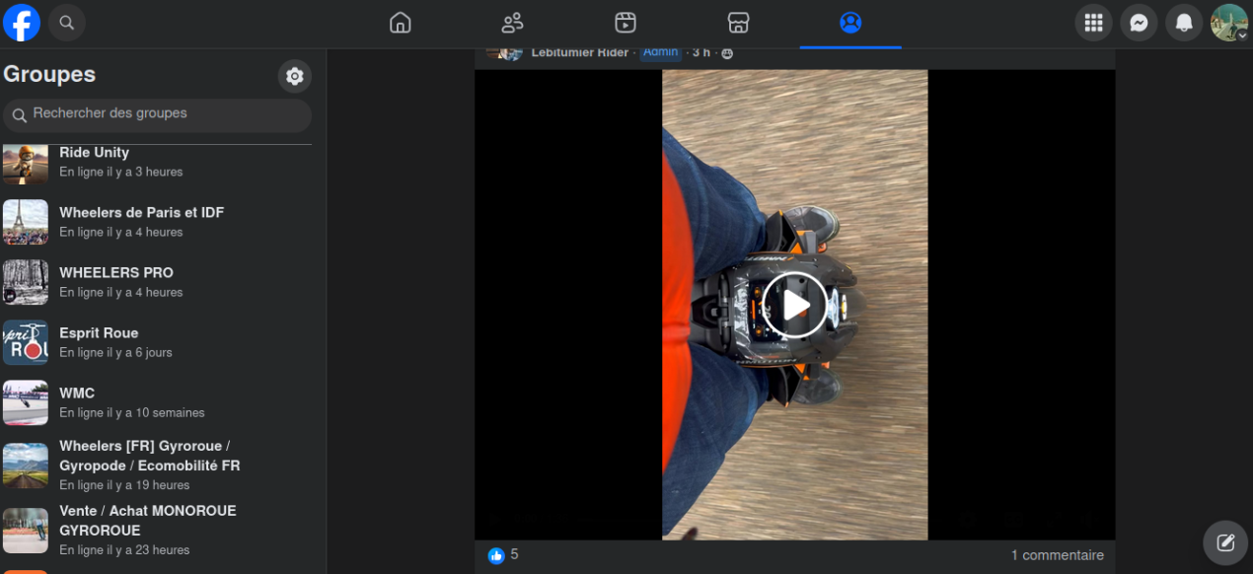
Task: Go to the Home tab
Action: click(400, 23)
